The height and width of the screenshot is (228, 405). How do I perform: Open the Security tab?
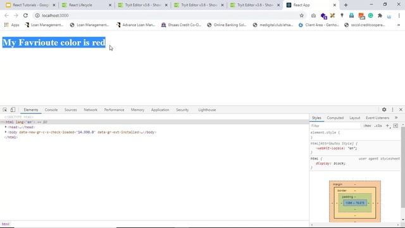(x=182, y=110)
